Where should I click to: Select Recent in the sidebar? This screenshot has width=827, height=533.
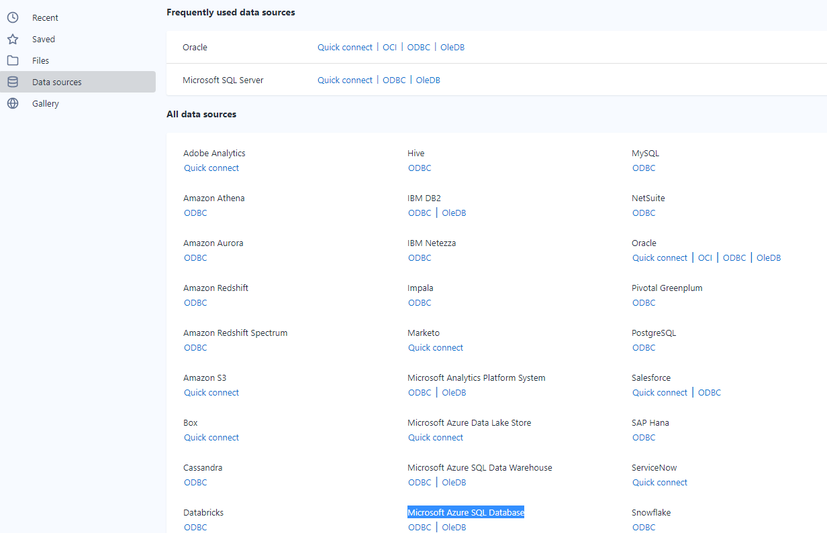point(45,17)
